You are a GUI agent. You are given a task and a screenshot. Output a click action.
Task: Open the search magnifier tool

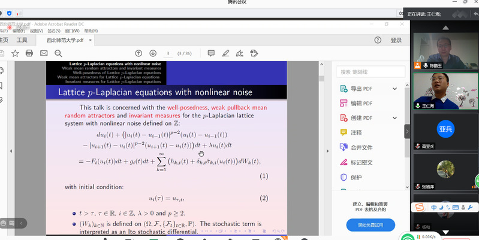point(59,53)
